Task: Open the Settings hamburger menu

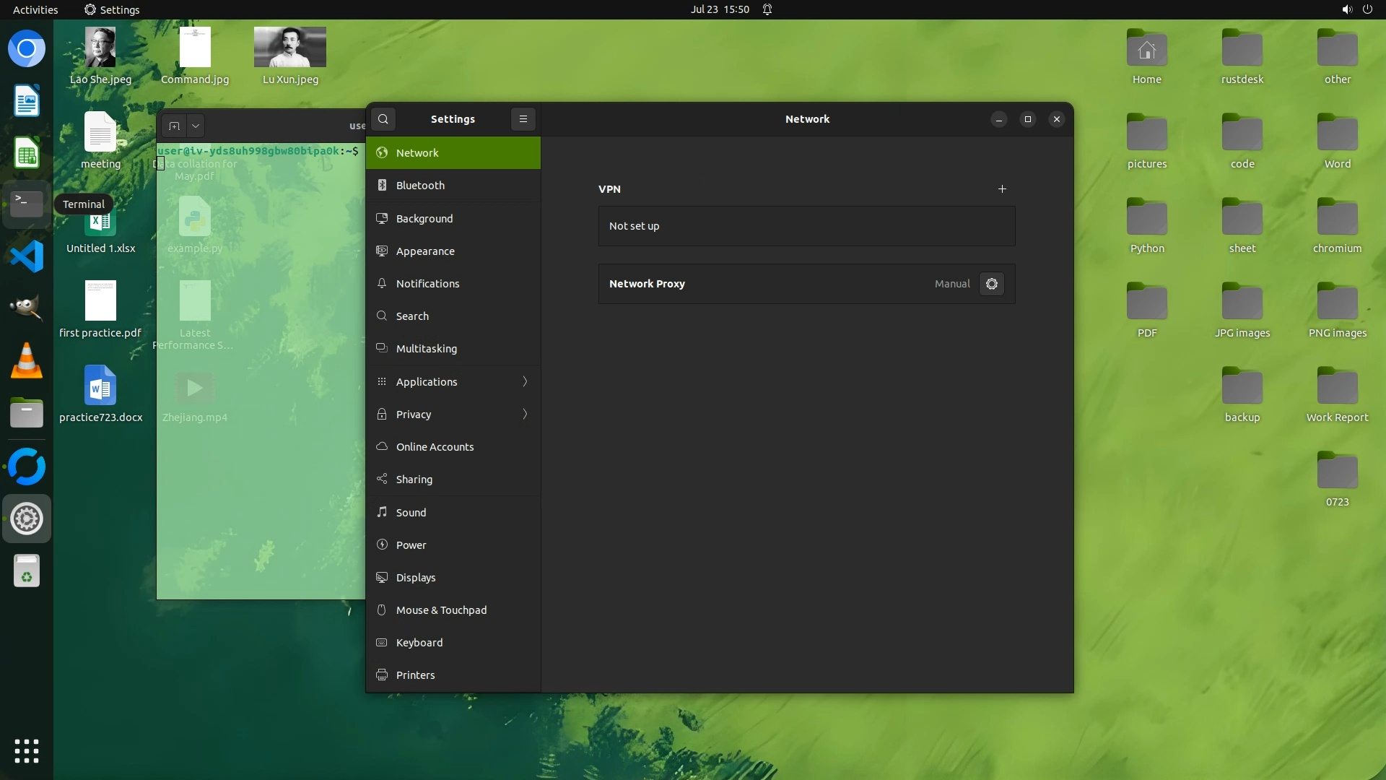Action: (x=523, y=119)
